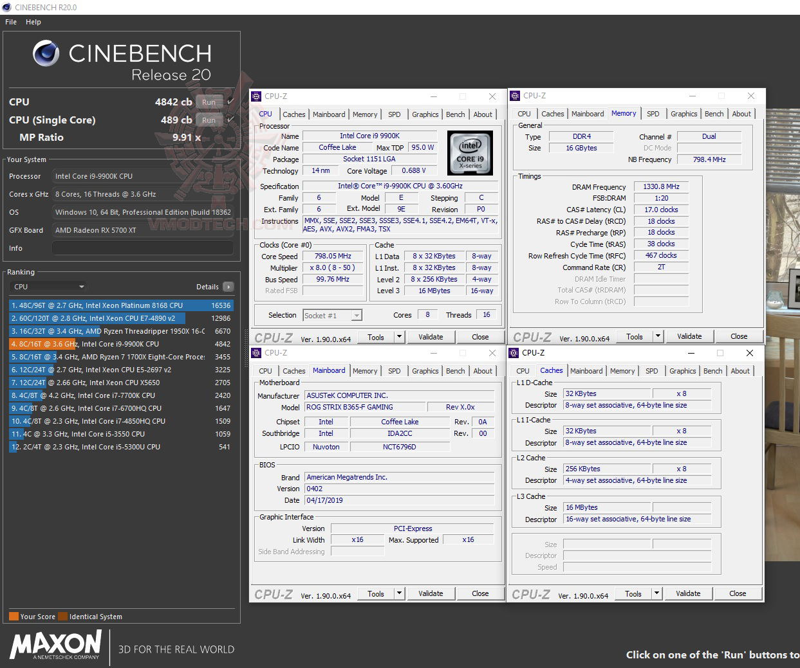Click the Cinebench logo sphere icon
The image size is (800, 668).
46,53
